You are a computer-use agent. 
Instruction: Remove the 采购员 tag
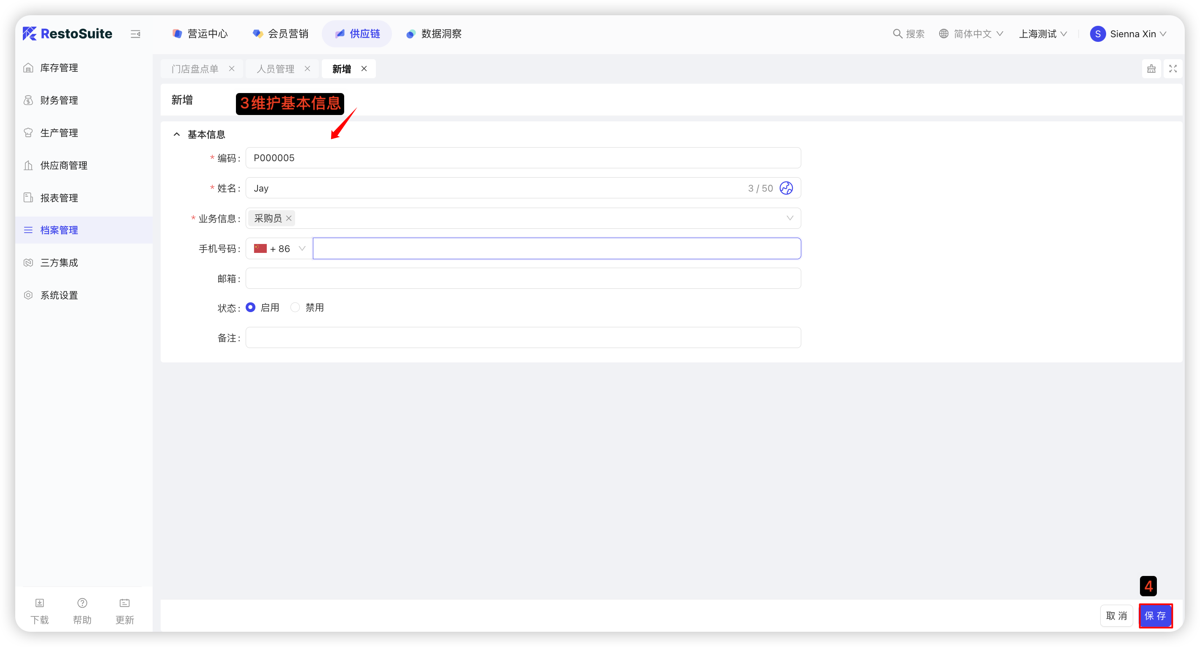click(289, 219)
